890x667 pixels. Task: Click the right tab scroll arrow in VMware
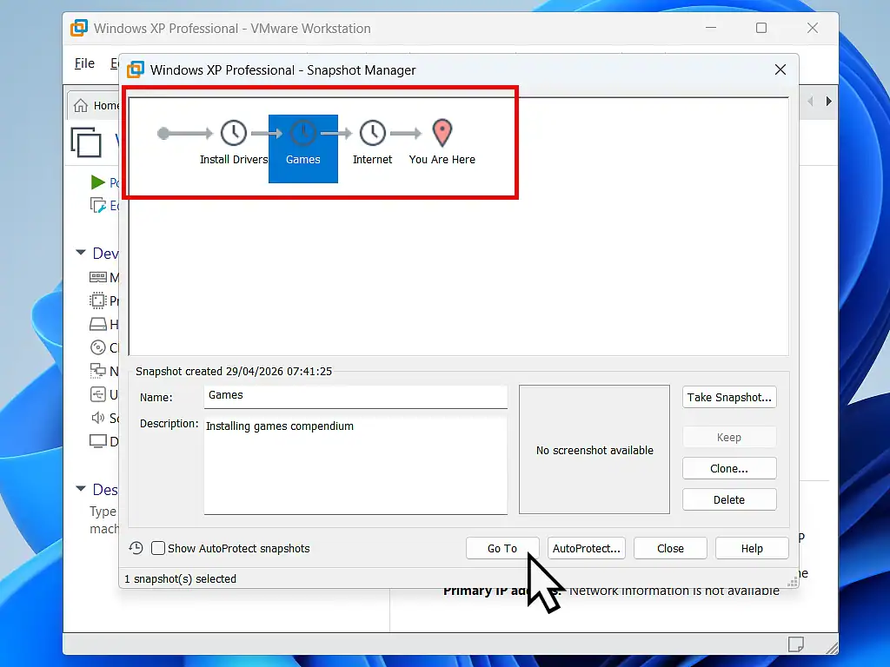828,101
